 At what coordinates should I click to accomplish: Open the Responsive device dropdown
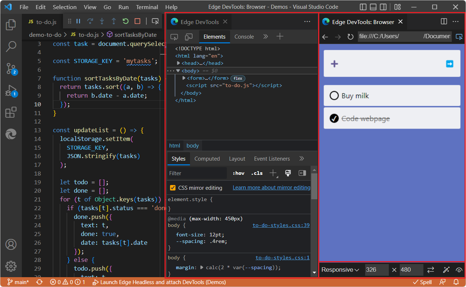tap(340, 270)
